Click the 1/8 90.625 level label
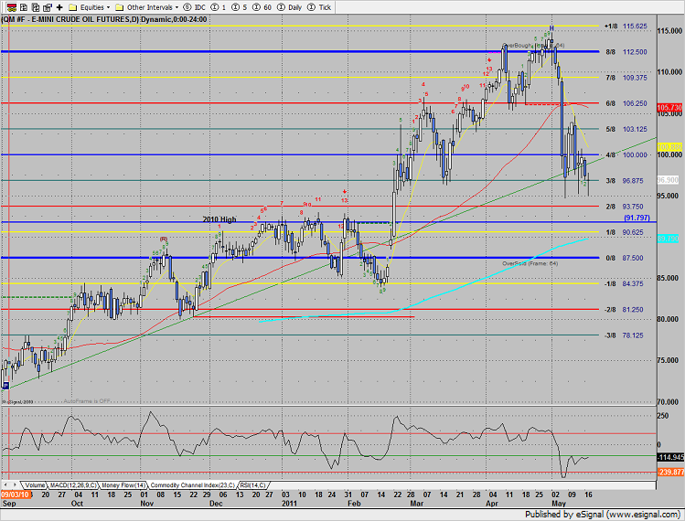This screenshot has width=685, height=521. click(625, 232)
